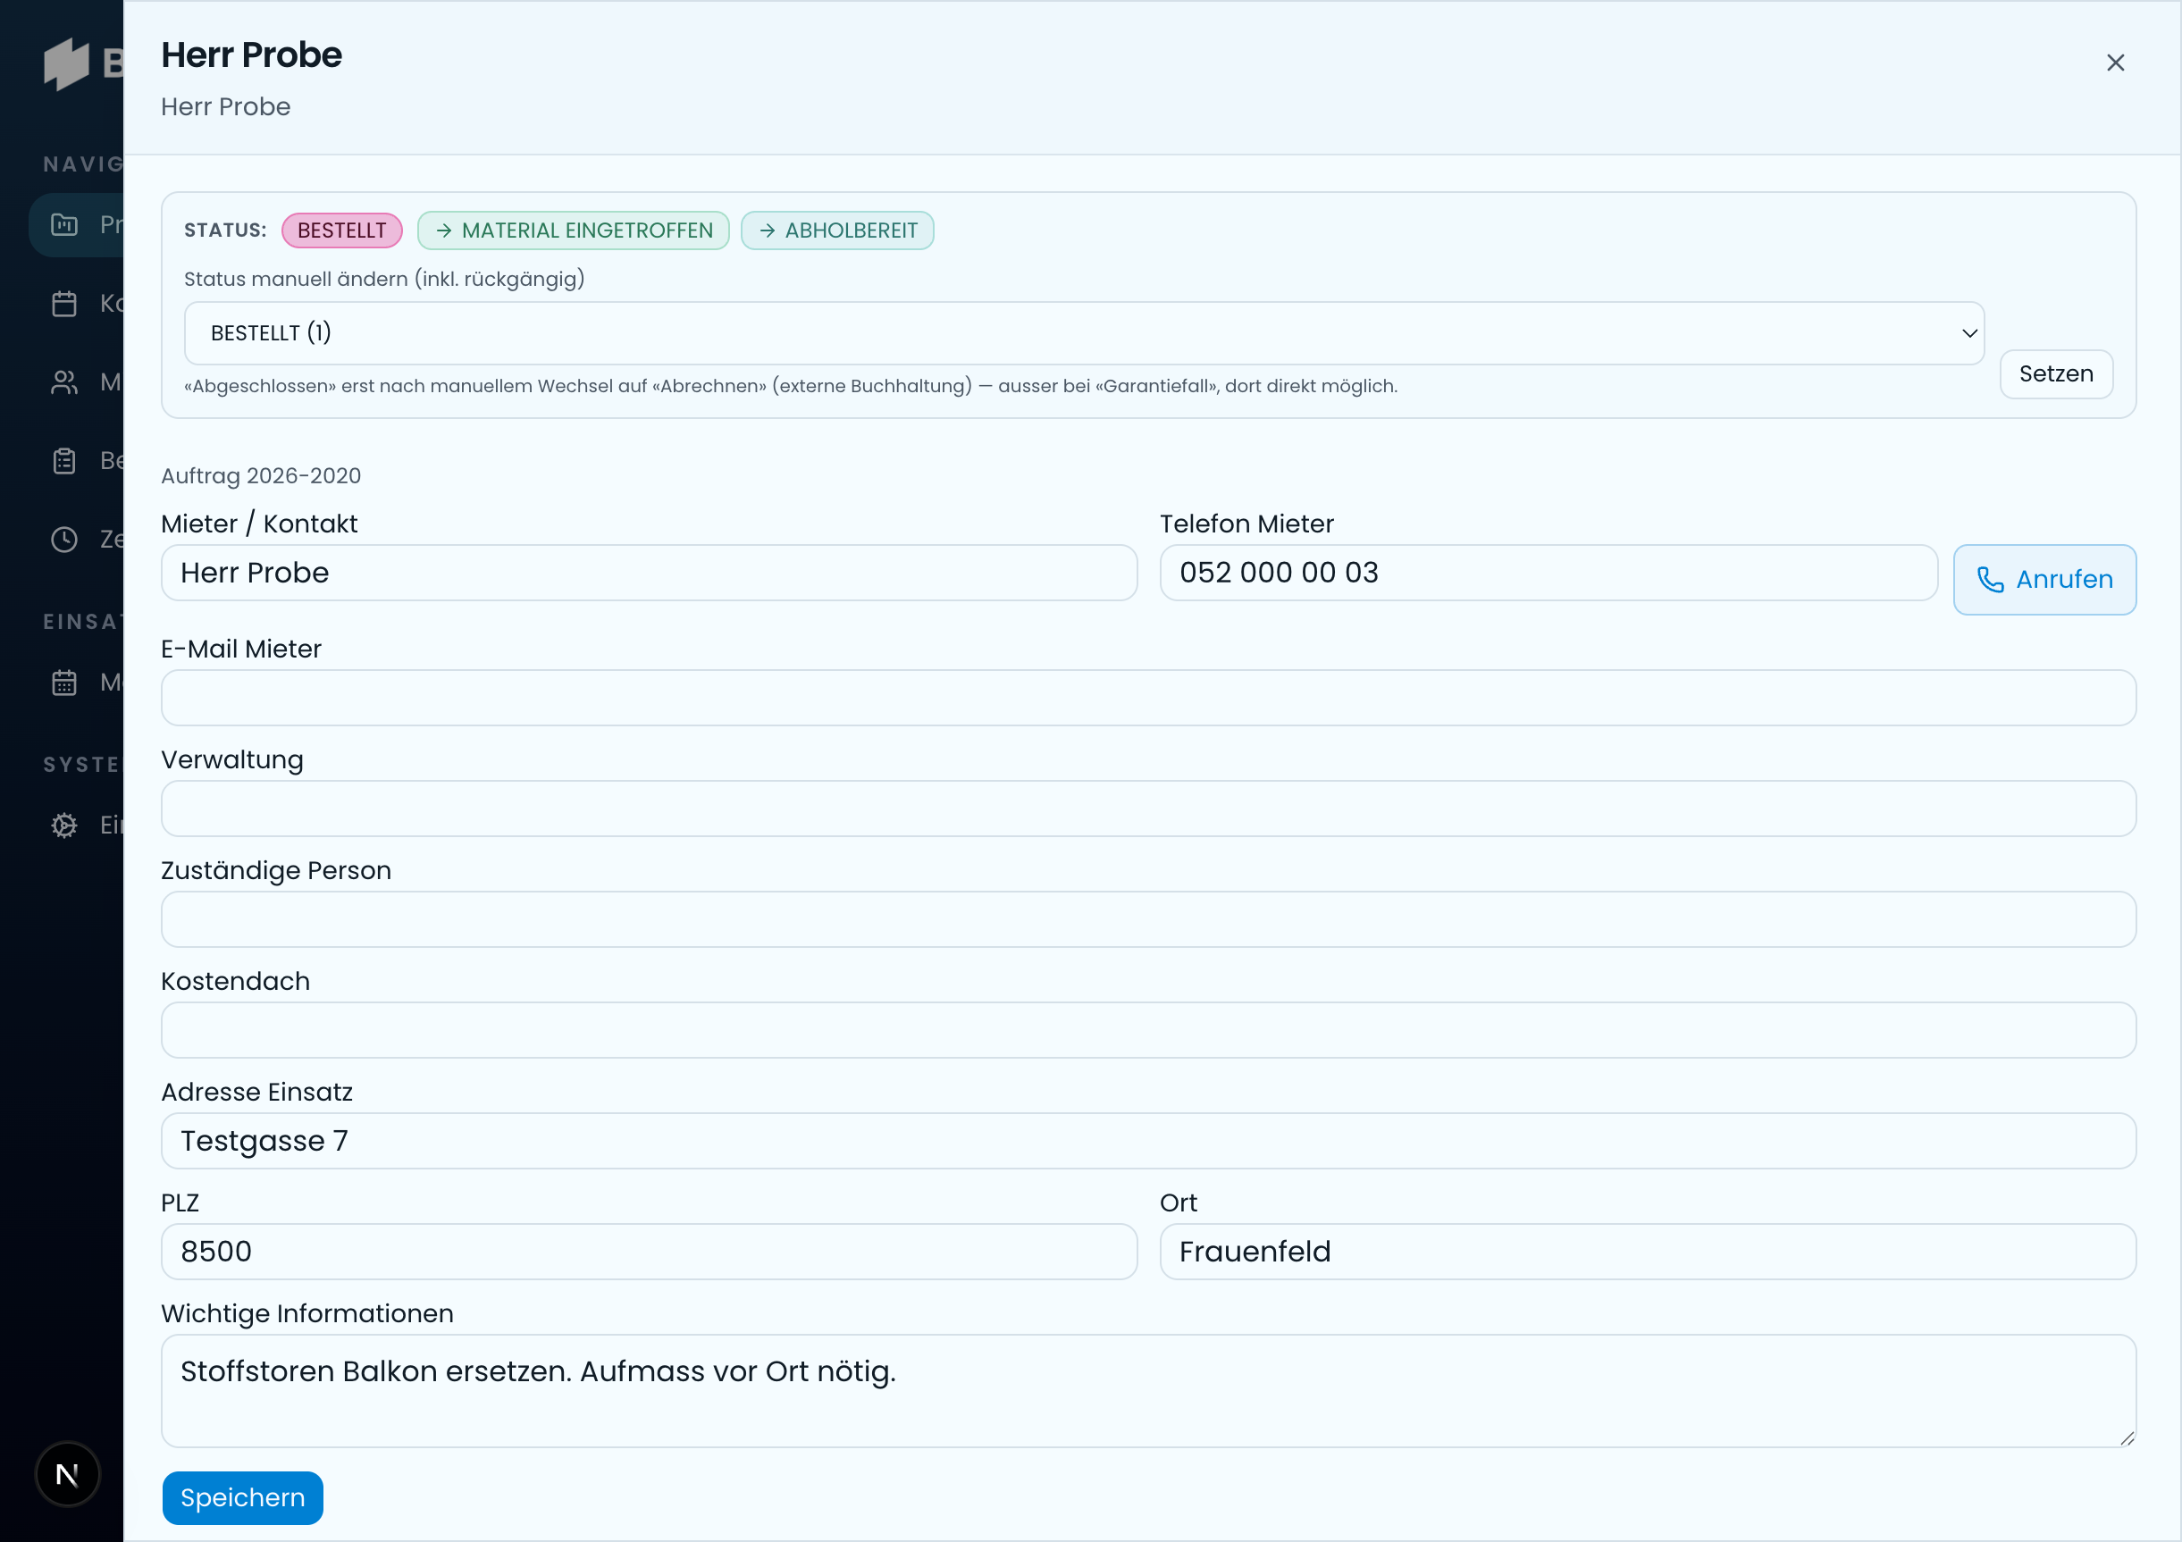
Task: Select the people icon in sidebar
Action: [63, 382]
